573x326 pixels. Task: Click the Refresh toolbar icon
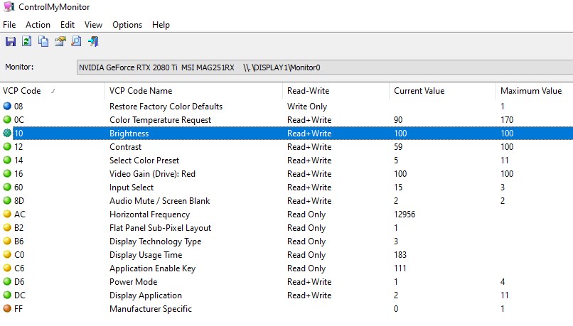pyautogui.click(x=26, y=42)
